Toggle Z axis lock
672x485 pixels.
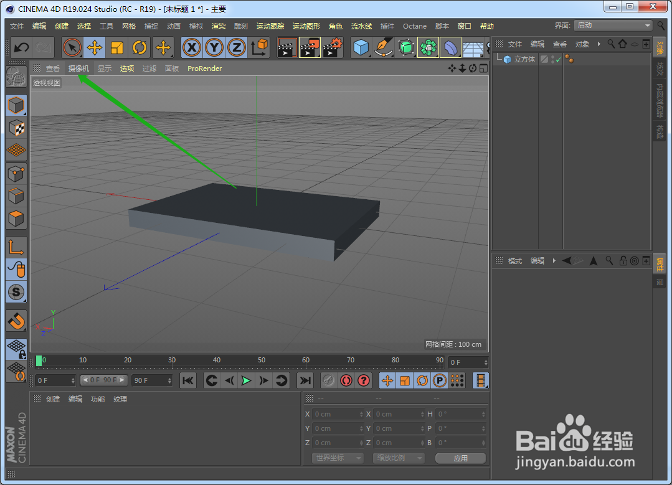(237, 47)
